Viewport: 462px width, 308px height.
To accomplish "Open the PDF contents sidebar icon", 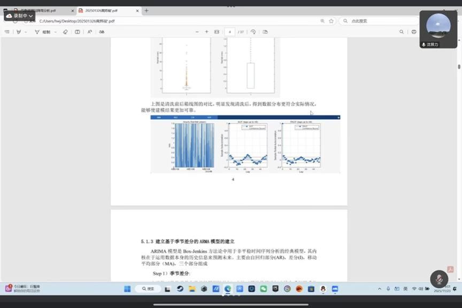I will (7, 32).
